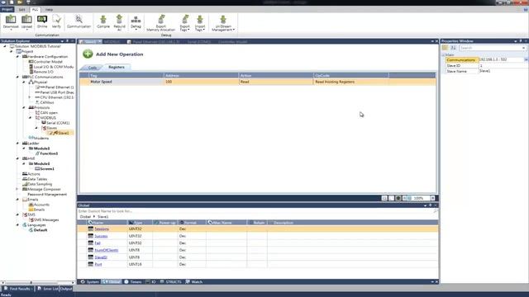
Task: Click the quick access open folder icon
Action: 20,2
